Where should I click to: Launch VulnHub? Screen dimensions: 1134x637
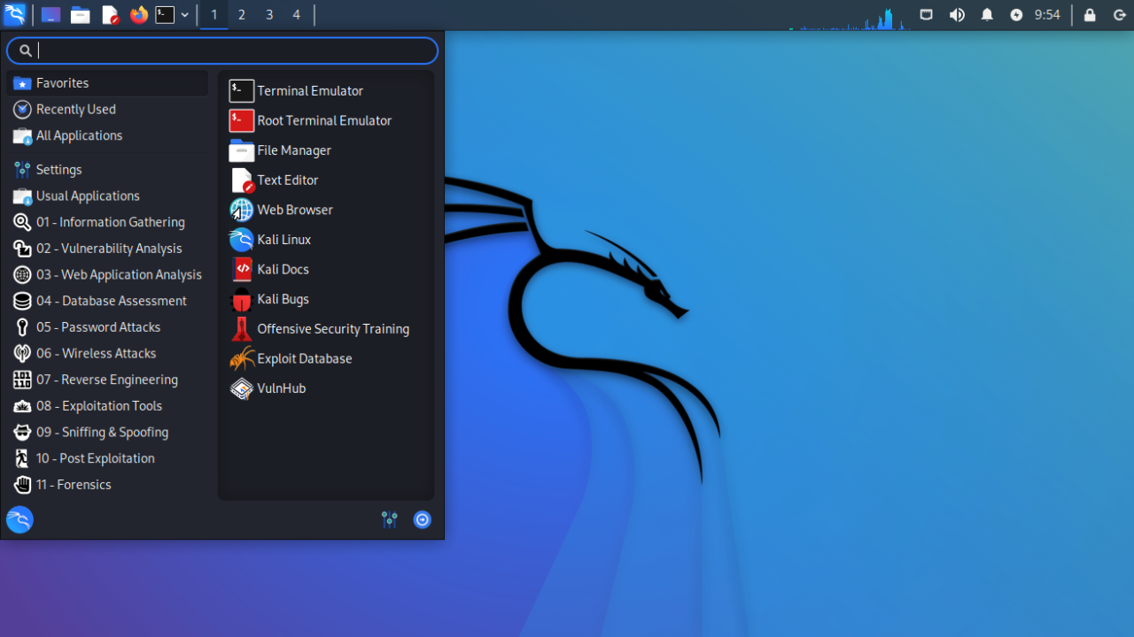coord(279,388)
